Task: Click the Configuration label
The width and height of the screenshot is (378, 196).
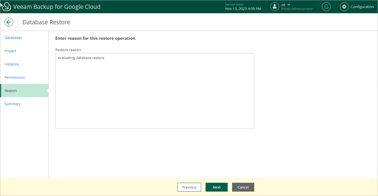Action: (362, 7)
